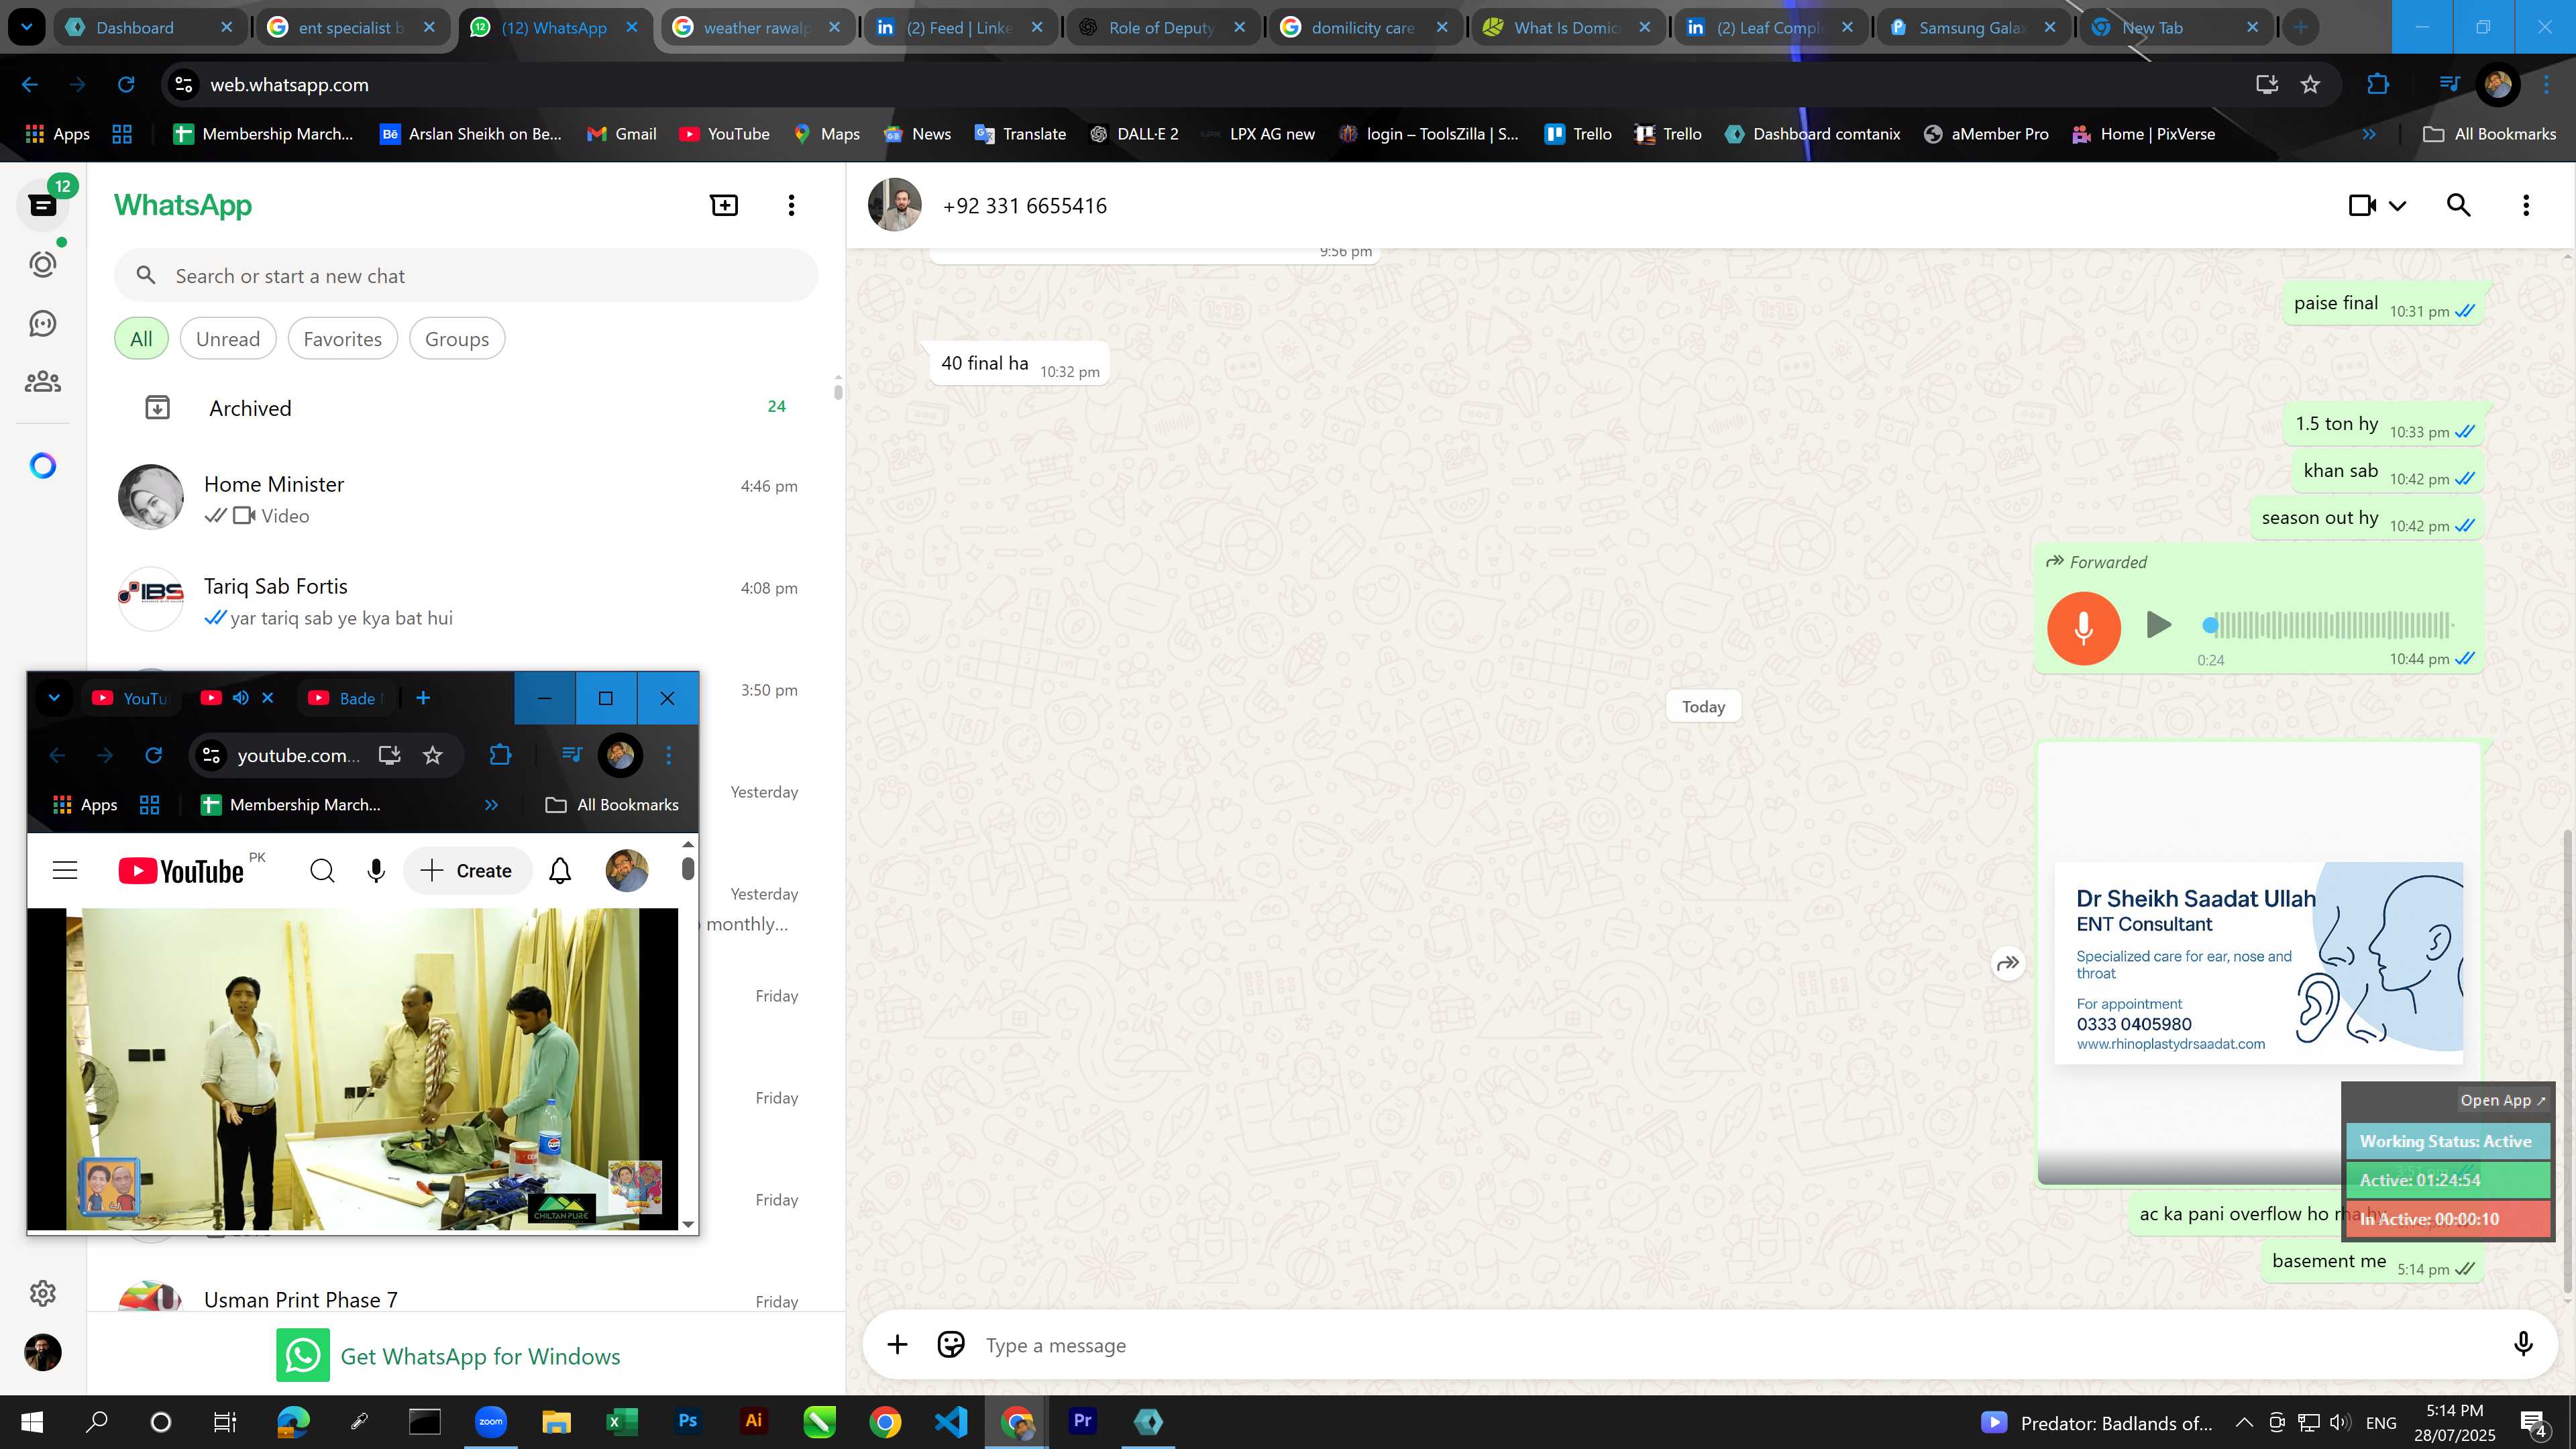Switch to the ent specialist Google tab
Image resolution: width=2576 pixels, height=1449 pixels.
pyautogui.click(x=351, y=28)
